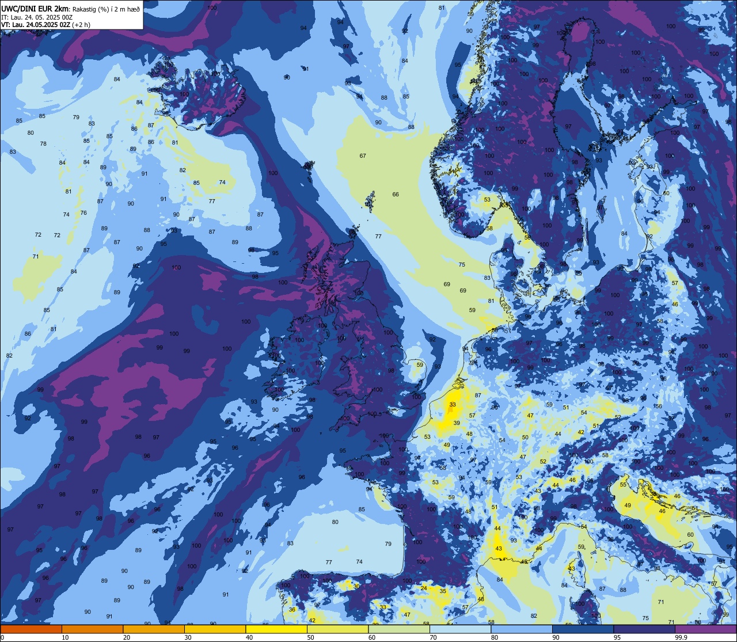Click the humidity value 35 near the Pyrenees
This screenshot has width=737, height=642.
[x=443, y=591]
